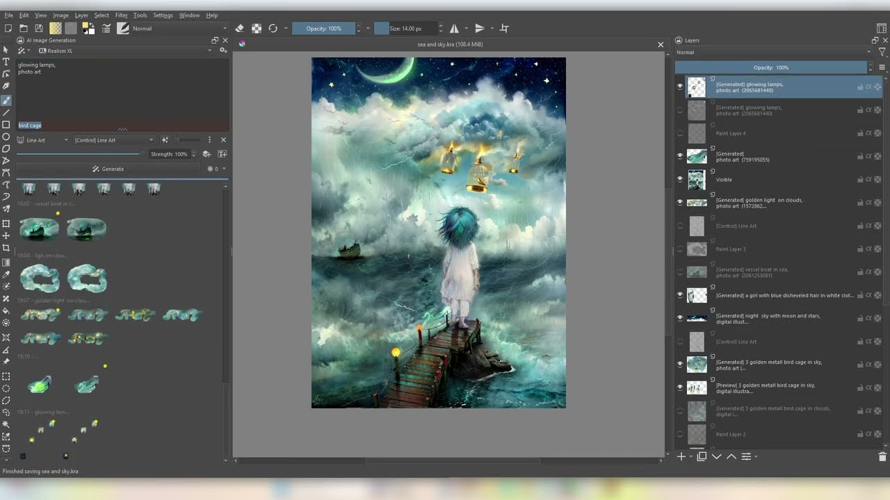Toggle eraser mode in toolbar
Image resolution: width=890 pixels, height=500 pixels.
(x=240, y=28)
